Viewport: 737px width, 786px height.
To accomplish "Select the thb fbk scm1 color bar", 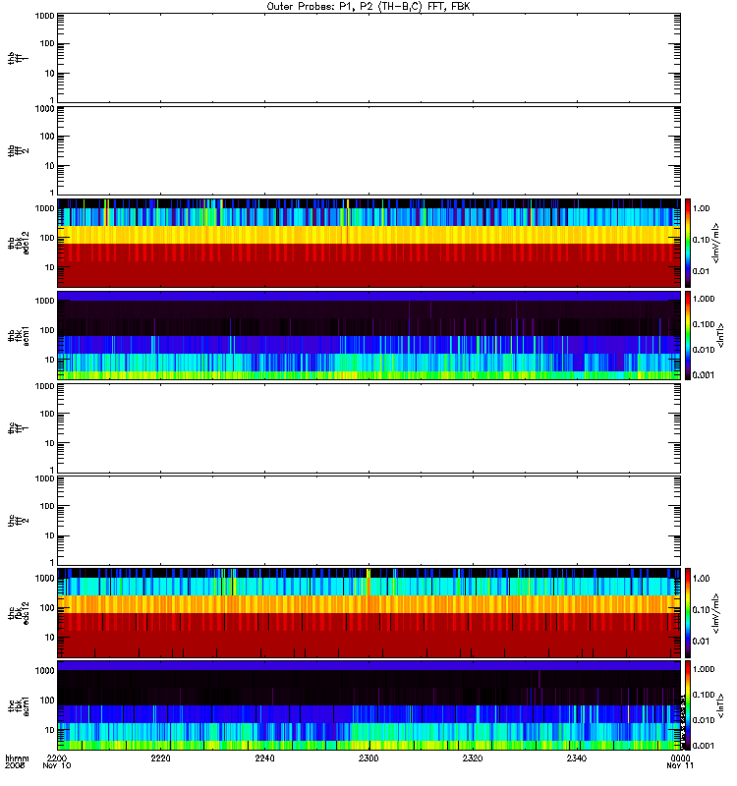I will [x=688, y=335].
